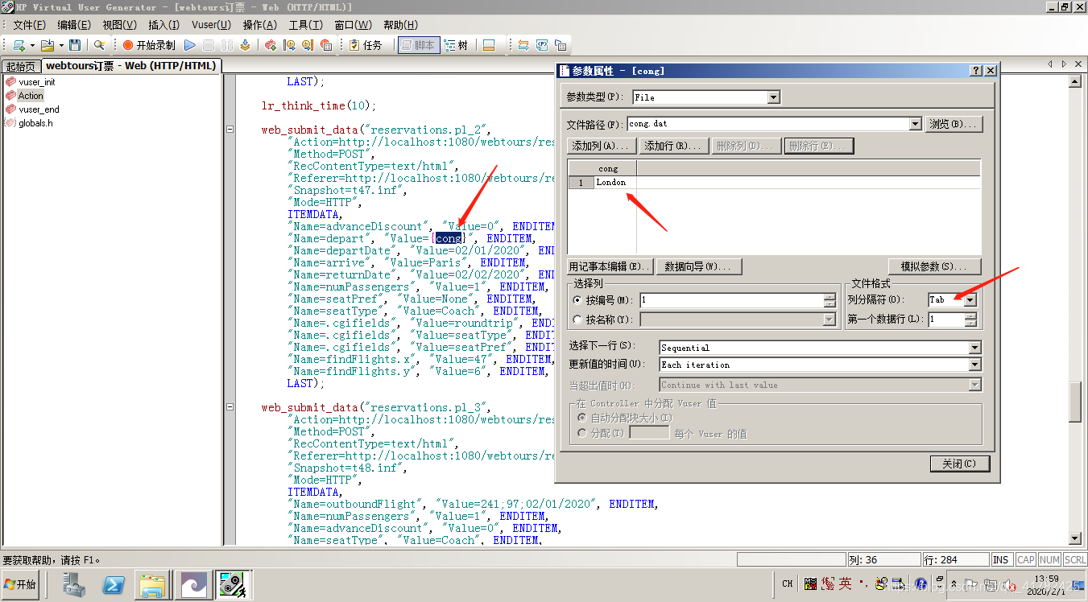This screenshot has width=1088, height=602.
Task: Select the vuser_init tree item
Action: click(x=37, y=82)
